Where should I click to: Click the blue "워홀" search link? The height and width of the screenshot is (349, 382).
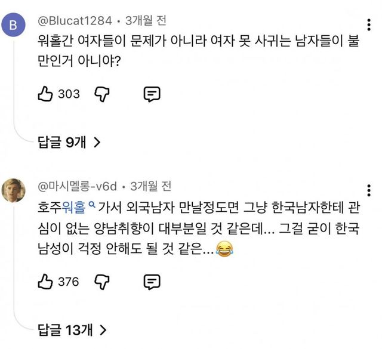[x=73, y=208]
